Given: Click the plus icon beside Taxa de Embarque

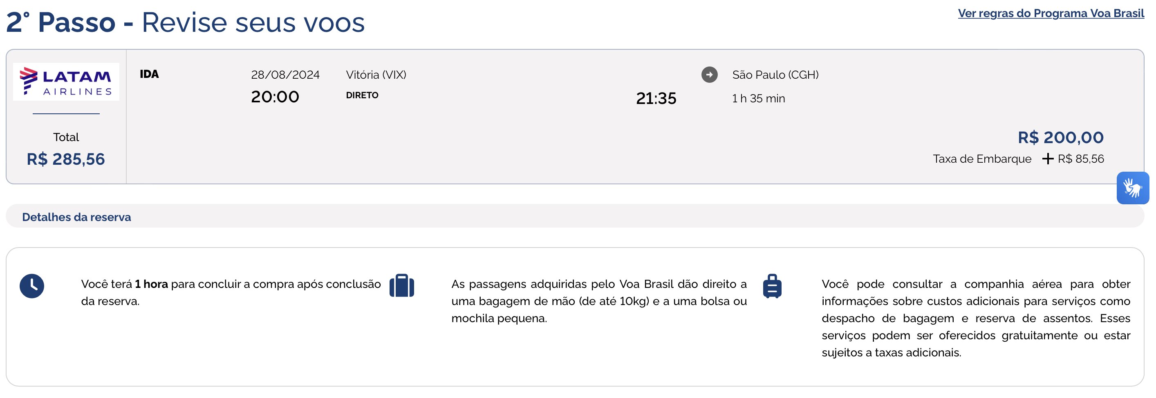Looking at the screenshot, I should (x=1047, y=159).
